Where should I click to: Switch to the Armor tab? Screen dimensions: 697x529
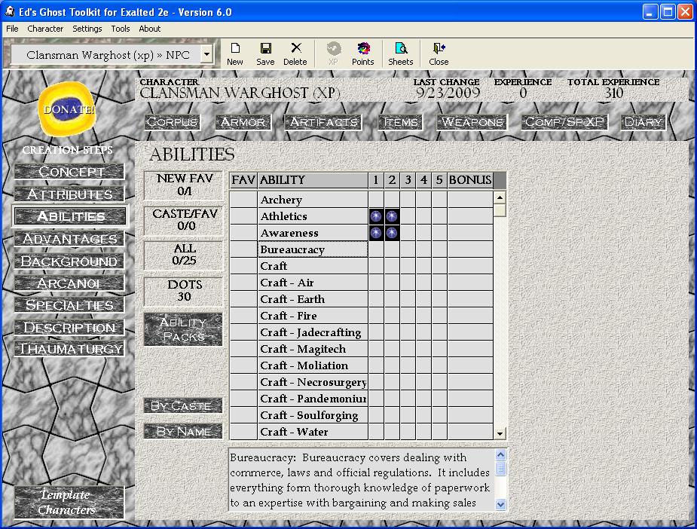pyautogui.click(x=243, y=122)
